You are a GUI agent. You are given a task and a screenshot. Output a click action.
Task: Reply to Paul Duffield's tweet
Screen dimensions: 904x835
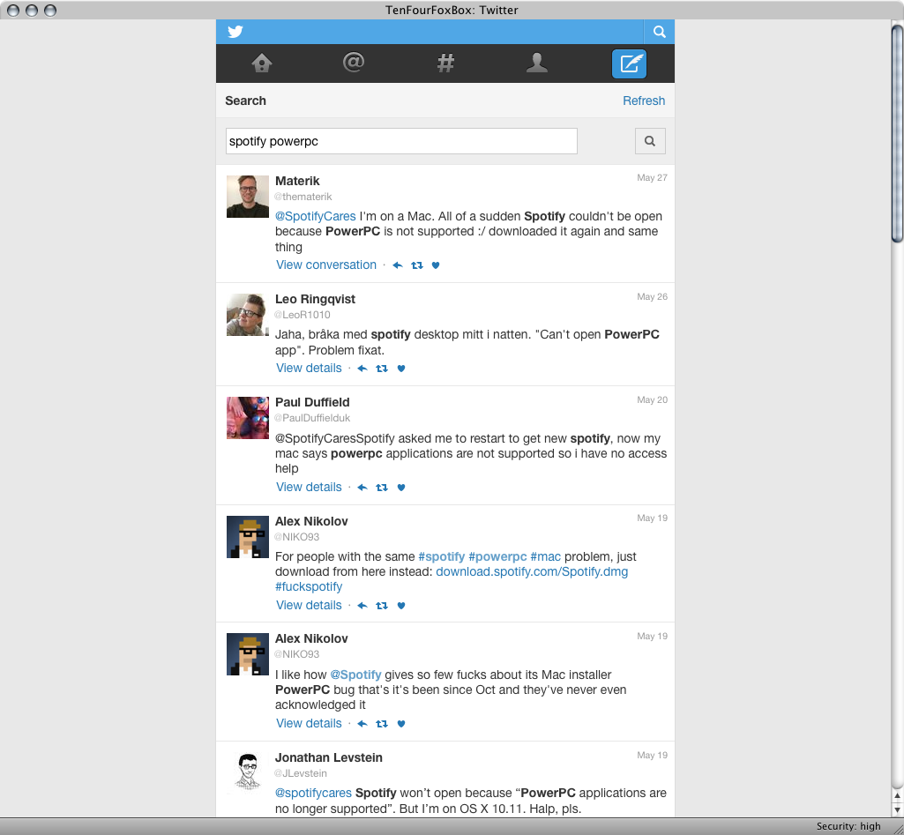[362, 488]
